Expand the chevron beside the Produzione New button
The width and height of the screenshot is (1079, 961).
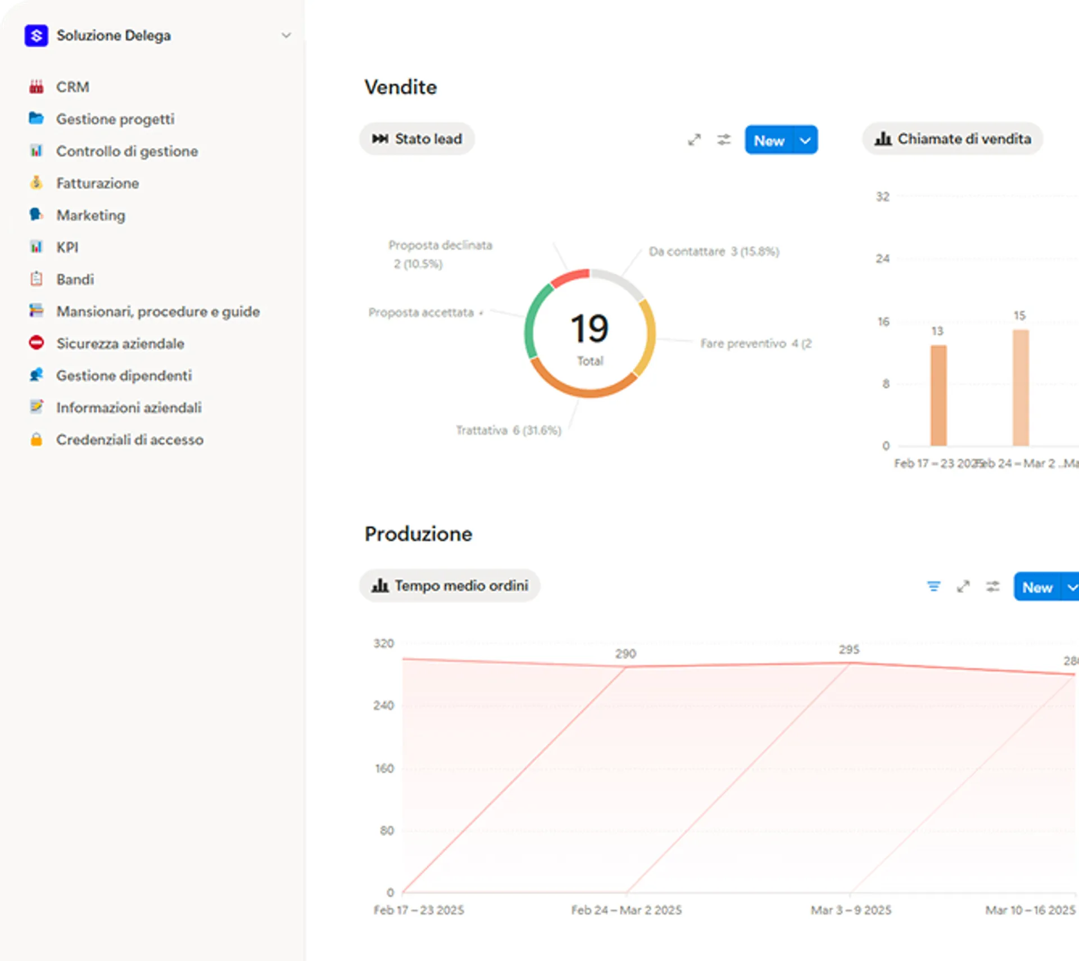tap(1071, 586)
